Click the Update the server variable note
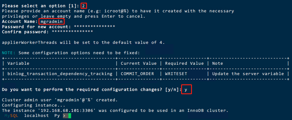292x120 pixels. coord(248,74)
